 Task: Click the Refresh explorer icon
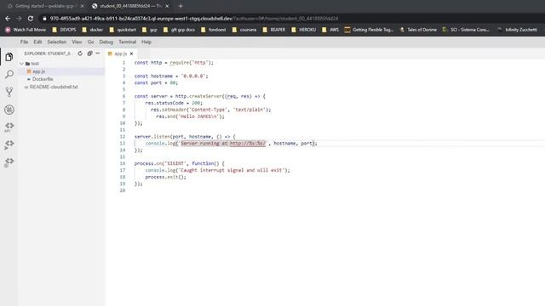tap(80, 54)
